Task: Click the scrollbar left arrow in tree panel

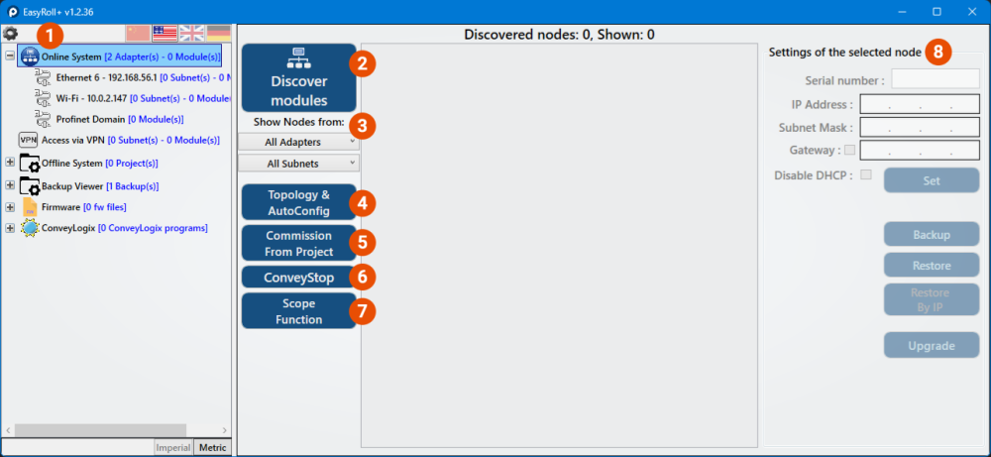Action: click(x=8, y=430)
